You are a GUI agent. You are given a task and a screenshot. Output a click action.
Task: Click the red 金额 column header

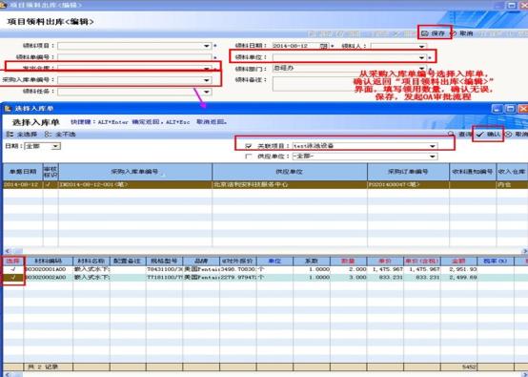458,261
